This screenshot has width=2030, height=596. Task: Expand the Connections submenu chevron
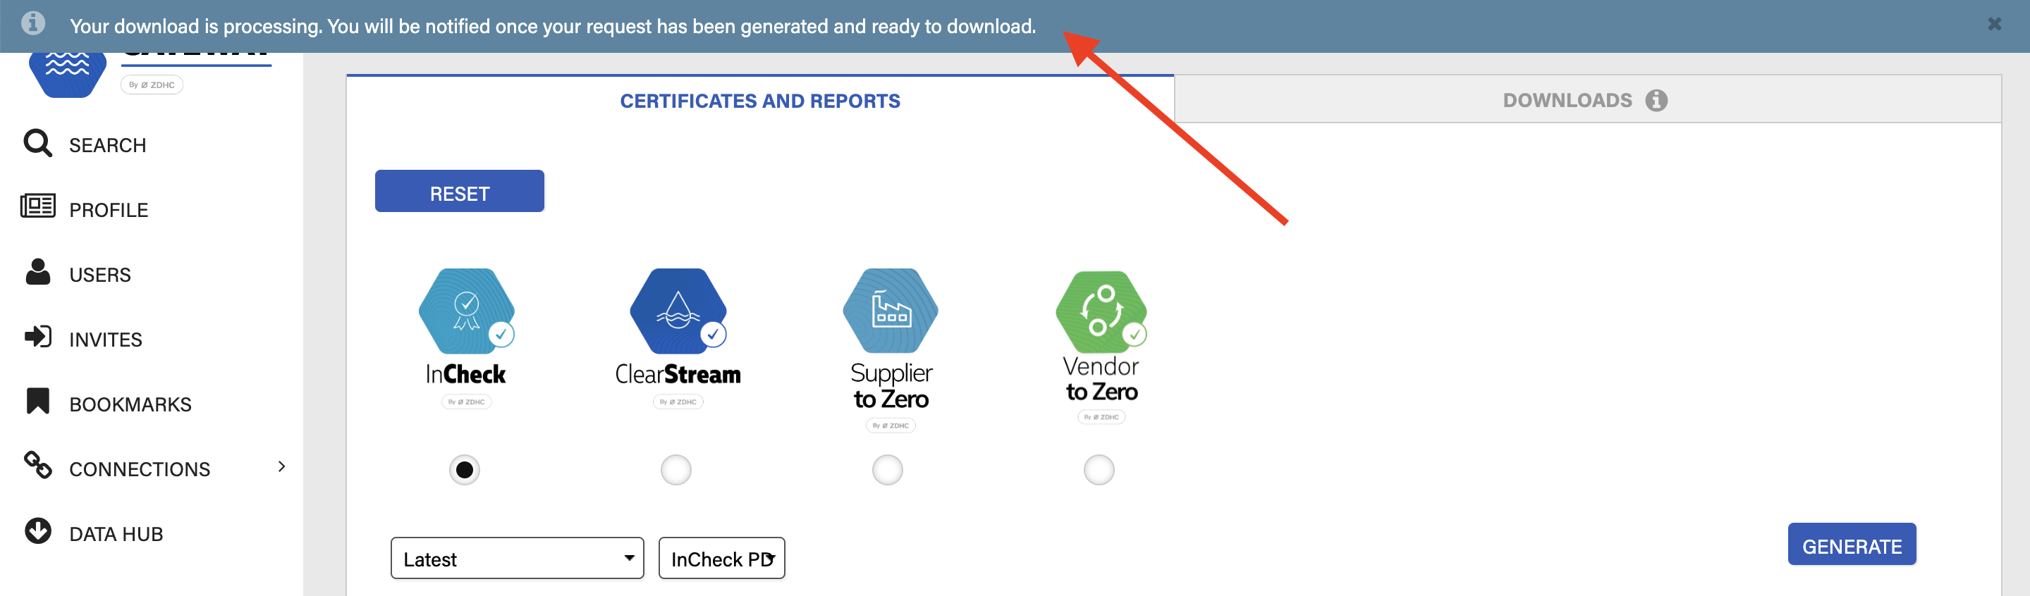click(282, 467)
